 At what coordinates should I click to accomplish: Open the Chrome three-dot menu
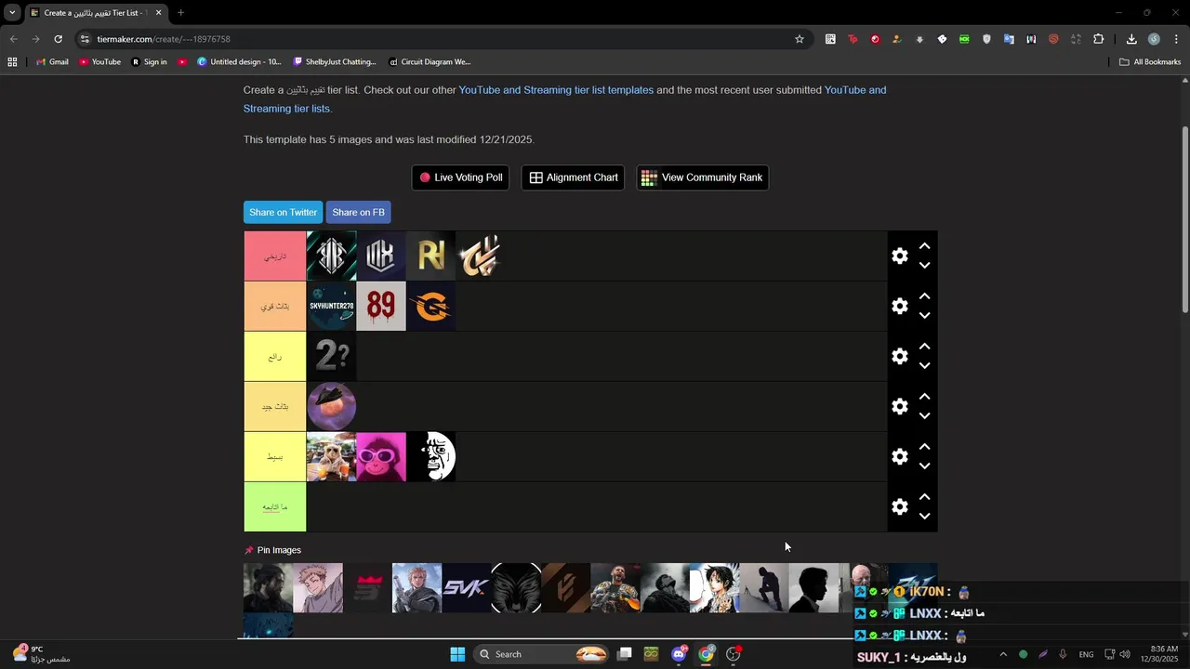1176,39
